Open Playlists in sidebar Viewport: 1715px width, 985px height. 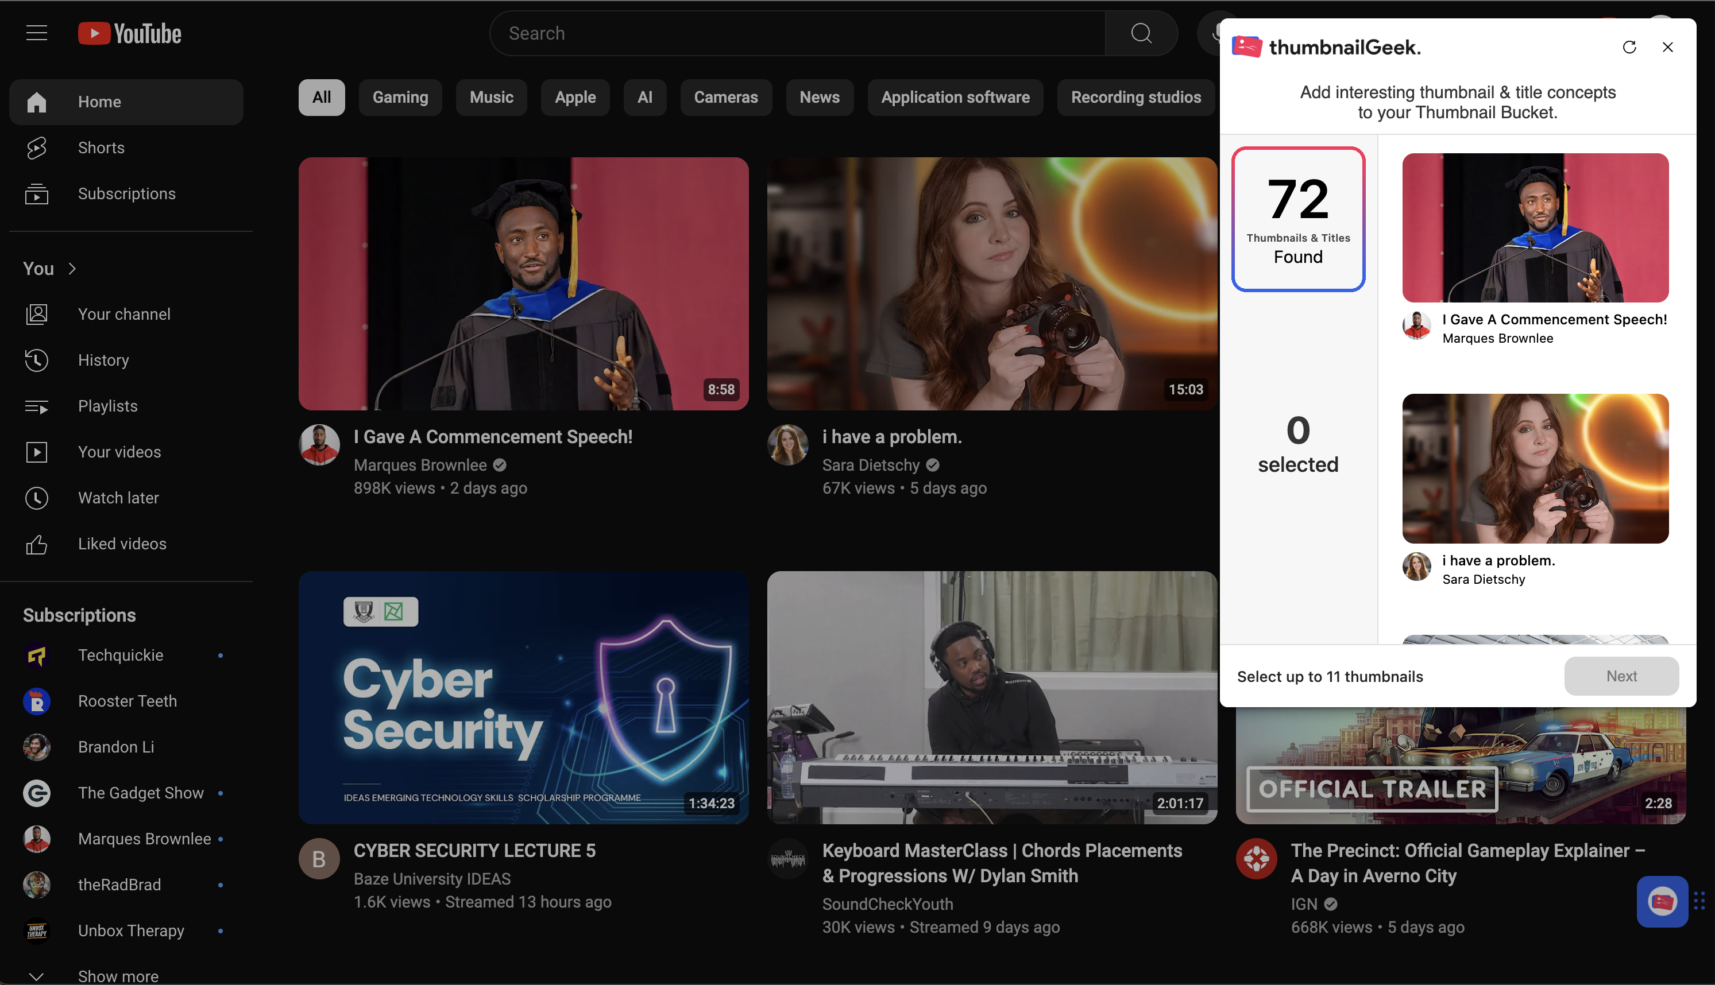point(126,406)
